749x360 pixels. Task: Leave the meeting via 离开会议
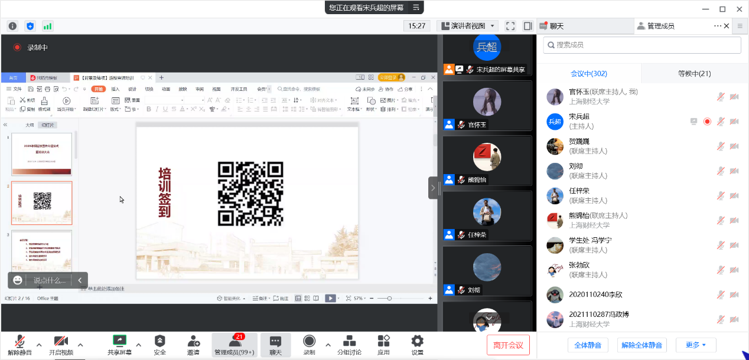508,345
